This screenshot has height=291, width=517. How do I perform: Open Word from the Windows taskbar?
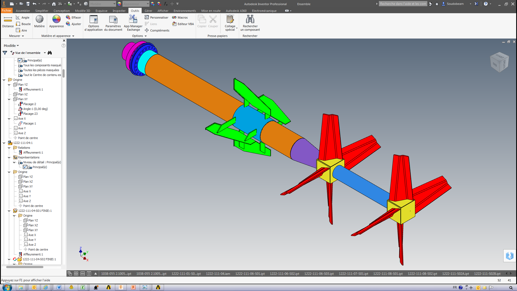[59, 287]
